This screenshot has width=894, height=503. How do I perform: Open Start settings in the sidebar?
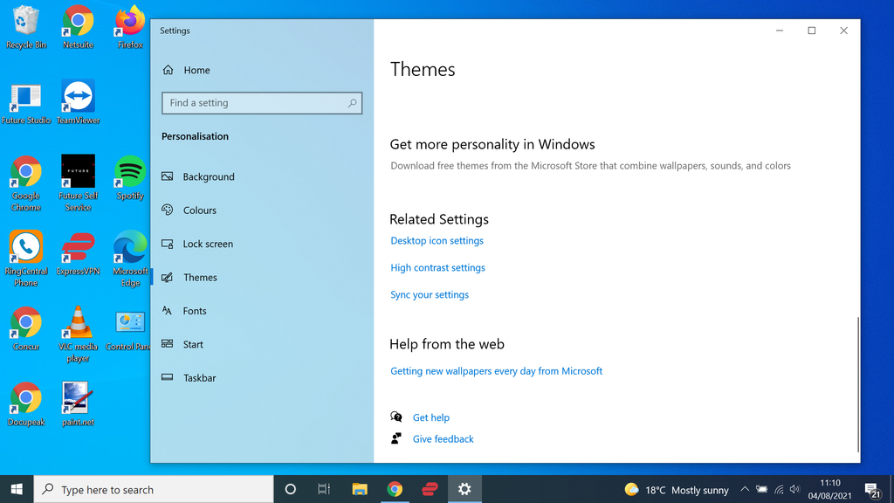(191, 344)
